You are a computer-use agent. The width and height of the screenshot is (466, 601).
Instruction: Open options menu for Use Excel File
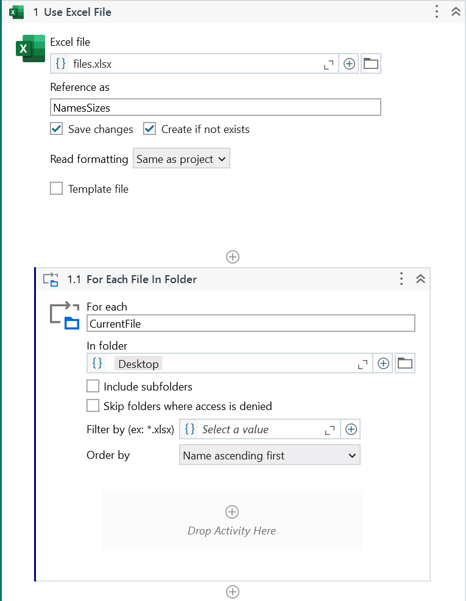(436, 12)
